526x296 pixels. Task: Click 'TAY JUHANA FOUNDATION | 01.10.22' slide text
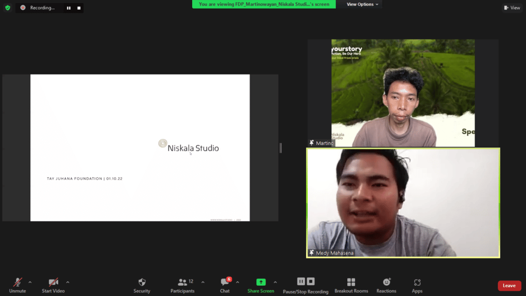(x=85, y=178)
